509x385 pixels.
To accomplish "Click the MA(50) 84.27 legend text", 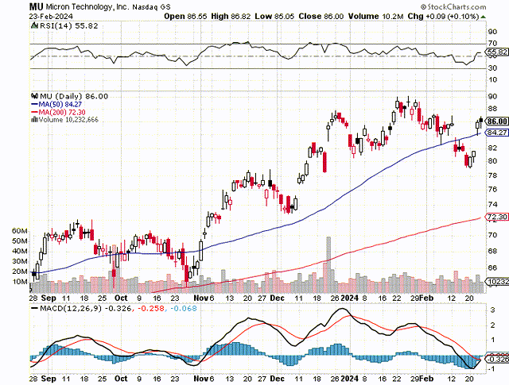I will [x=60, y=104].
